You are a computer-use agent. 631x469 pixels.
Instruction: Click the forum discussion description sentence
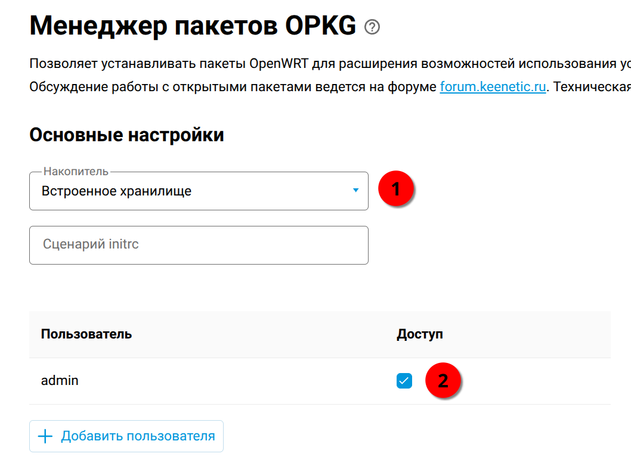click(x=233, y=87)
